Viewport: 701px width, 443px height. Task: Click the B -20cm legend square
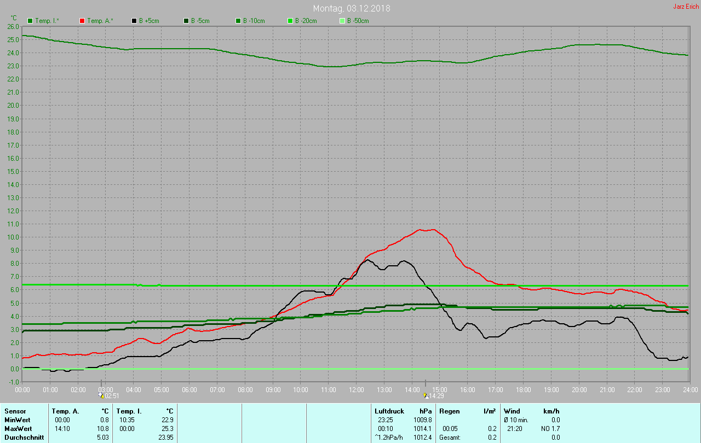[290, 21]
